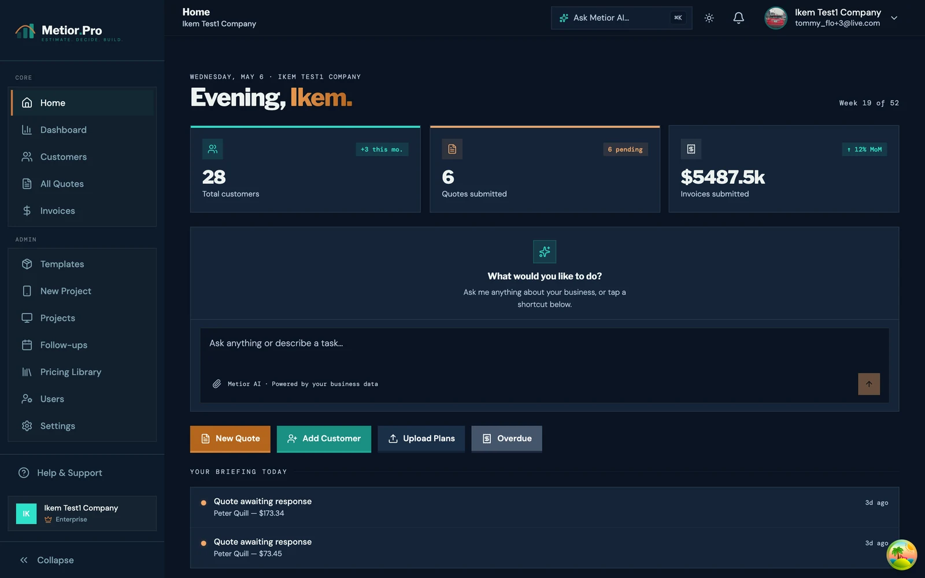This screenshot has height=578, width=925.
Task: Open the Peter Quill $173.34 quote briefing
Action: [x=545, y=507]
